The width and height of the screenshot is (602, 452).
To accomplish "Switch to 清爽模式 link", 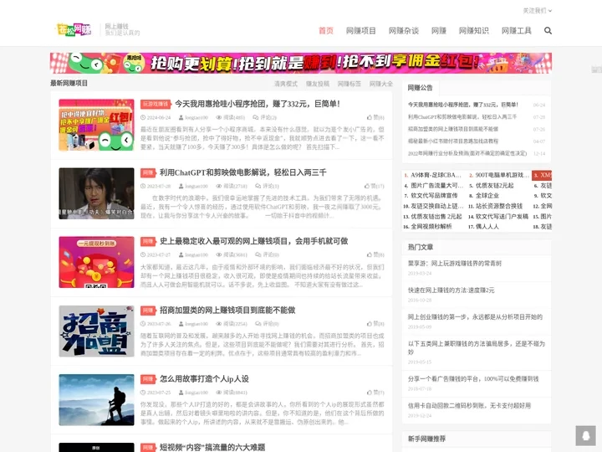I will click(286, 84).
